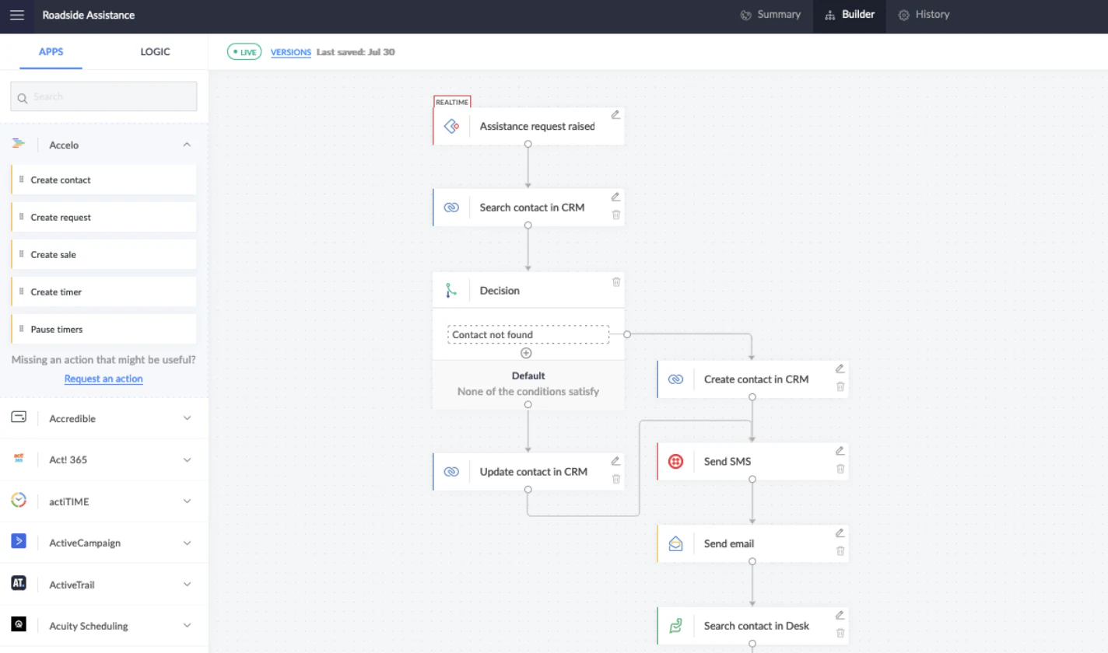The image size is (1108, 653).
Task: Click the Accelo app logo
Action: (19, 144)
